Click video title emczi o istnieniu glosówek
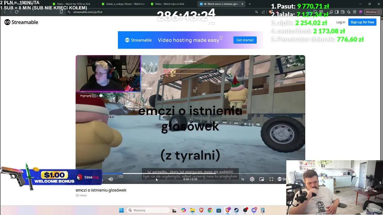Viewport: 383px width, 215px height. click(101, 190)
